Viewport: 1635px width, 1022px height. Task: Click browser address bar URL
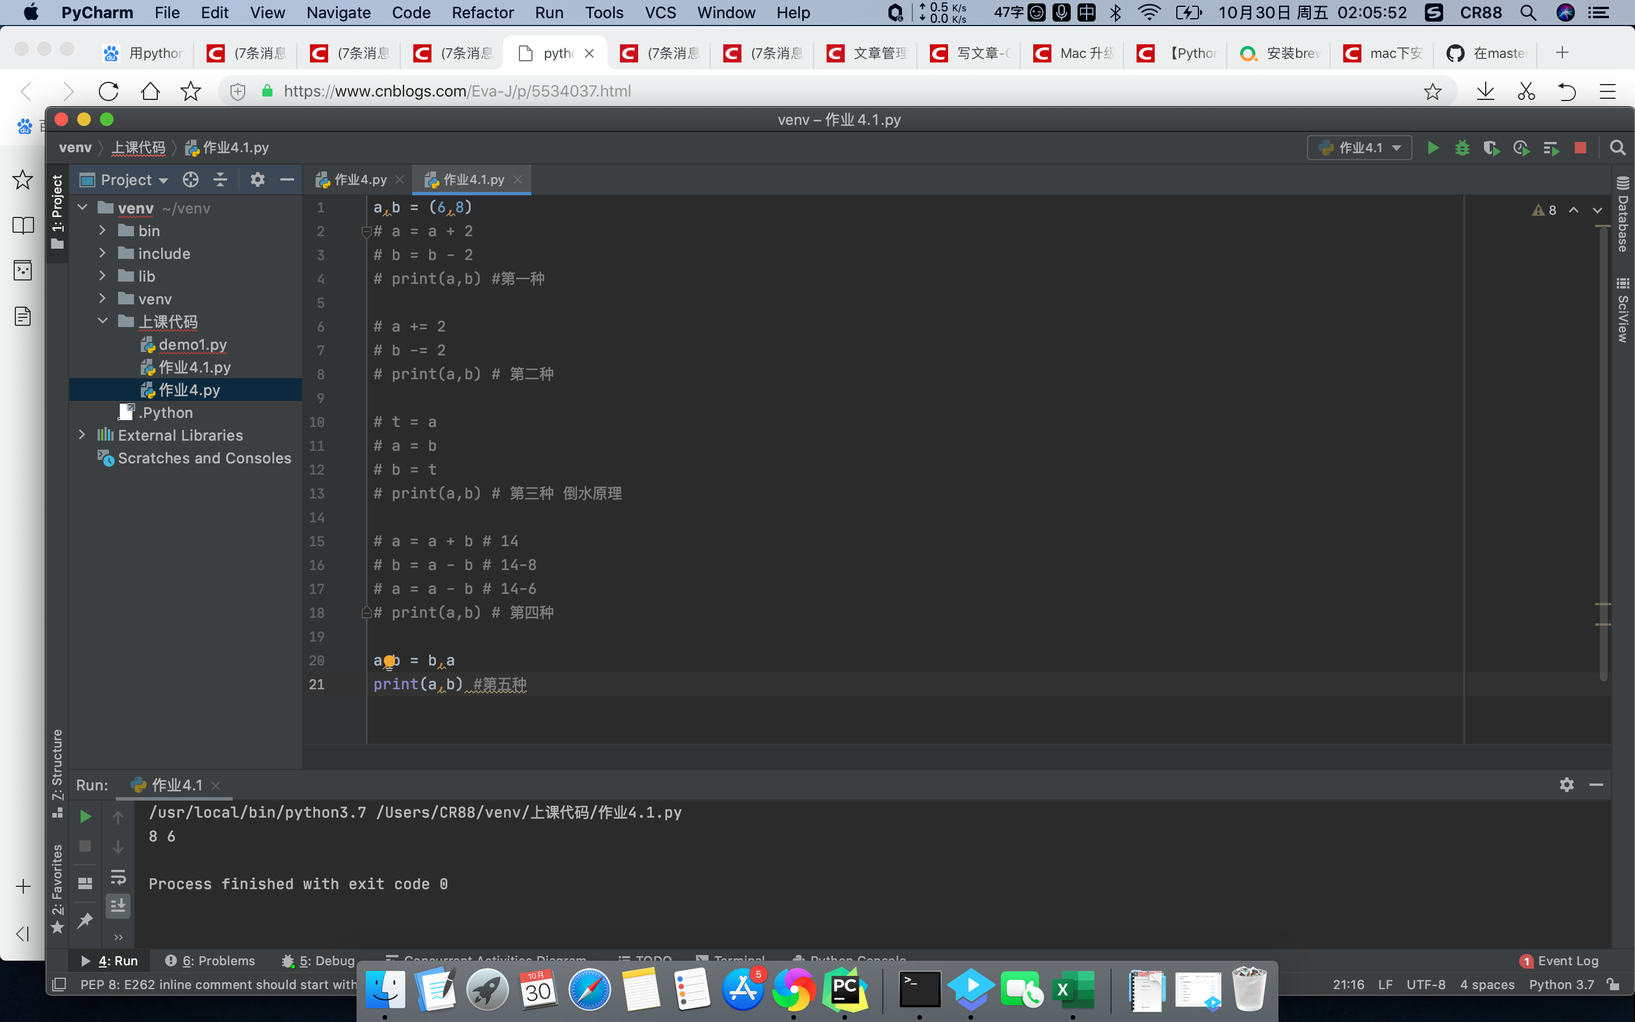pos(458,91)
